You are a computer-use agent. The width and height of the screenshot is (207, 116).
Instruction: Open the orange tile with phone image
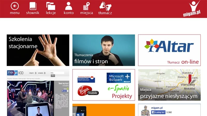pos(104,110)
